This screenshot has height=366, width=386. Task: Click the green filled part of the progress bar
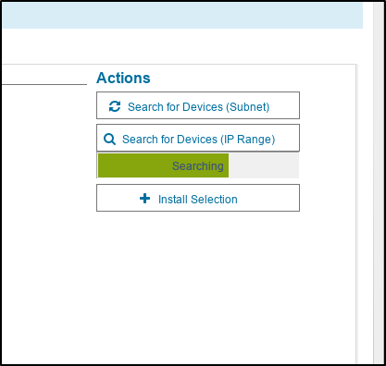pyautogui.click(x=164, y=165)
